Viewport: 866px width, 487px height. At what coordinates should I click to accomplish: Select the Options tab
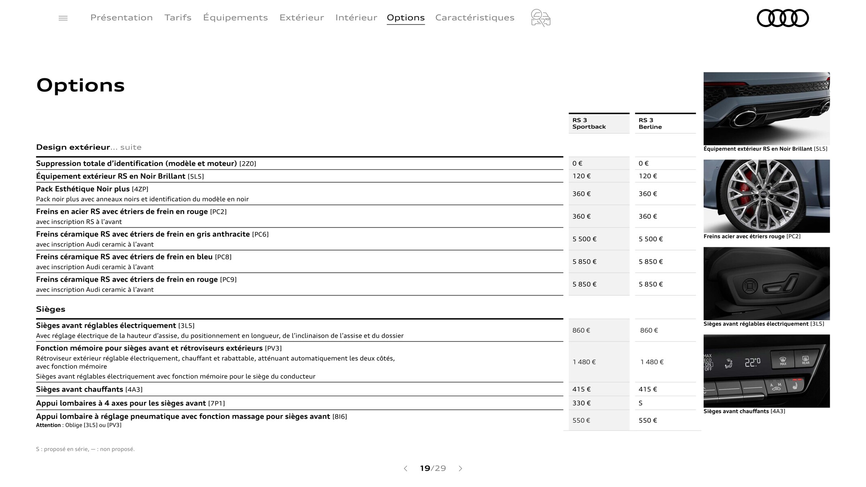point(406,17)
